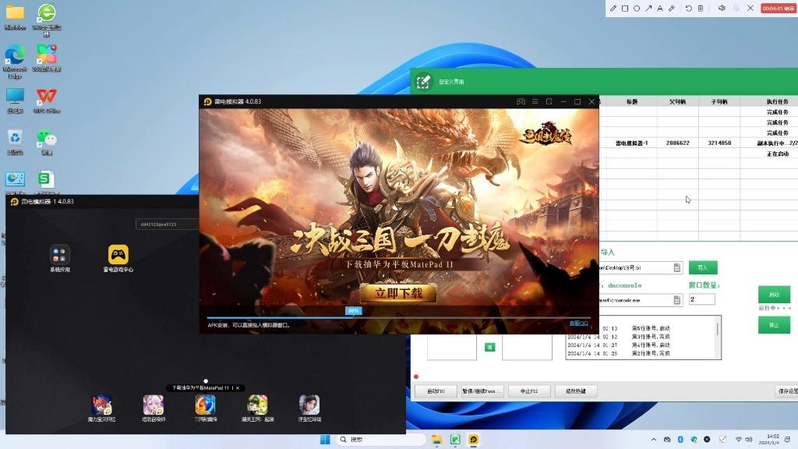Open File Explorer from the taskbar

point(436,440)
